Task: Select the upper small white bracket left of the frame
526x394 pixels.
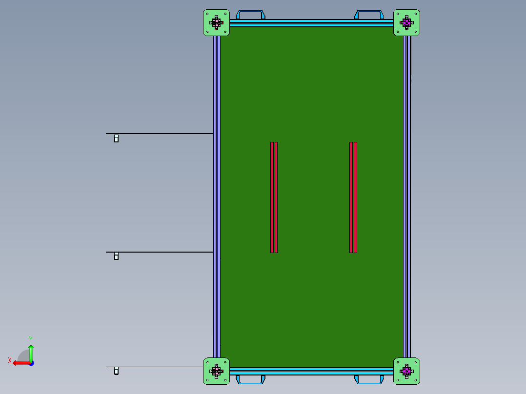Action: coord(117,138)
